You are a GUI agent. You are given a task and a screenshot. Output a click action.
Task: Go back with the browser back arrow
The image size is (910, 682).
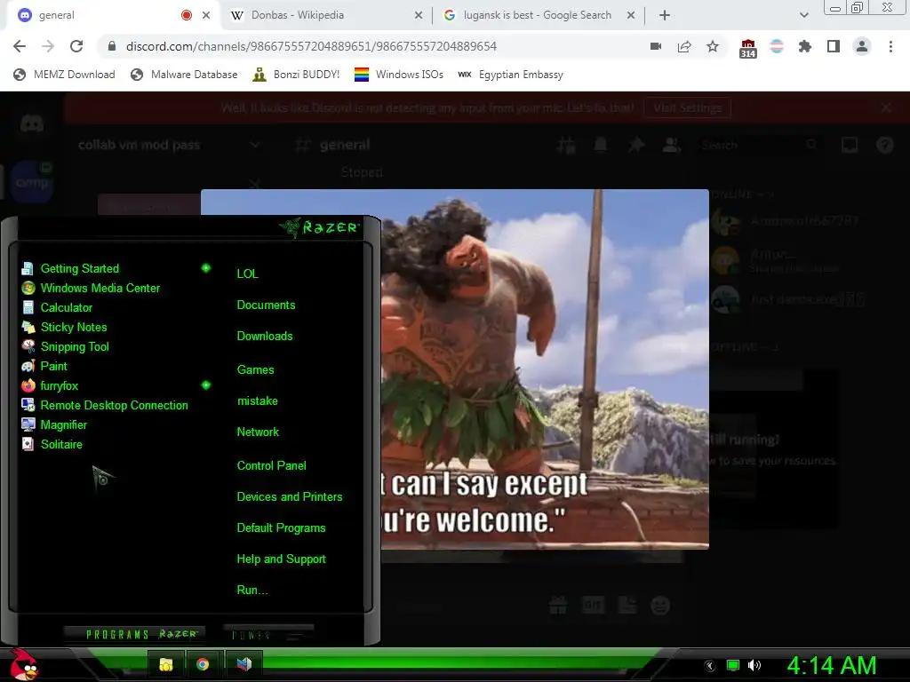click(x=20, y=46)
